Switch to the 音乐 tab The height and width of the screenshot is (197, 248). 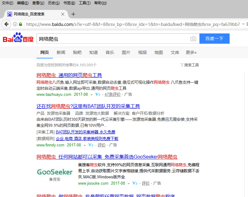(110, 52)
